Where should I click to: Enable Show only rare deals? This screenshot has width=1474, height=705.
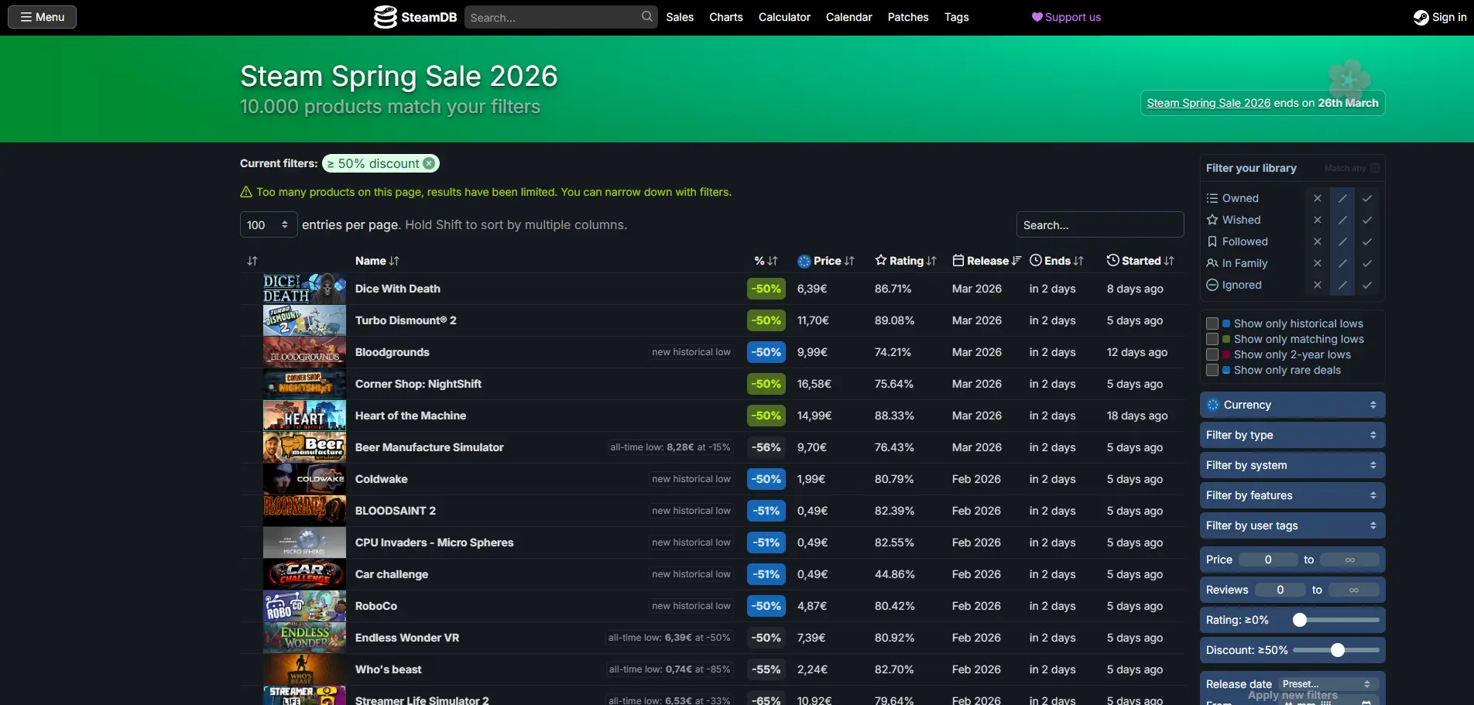[1212, 370]
